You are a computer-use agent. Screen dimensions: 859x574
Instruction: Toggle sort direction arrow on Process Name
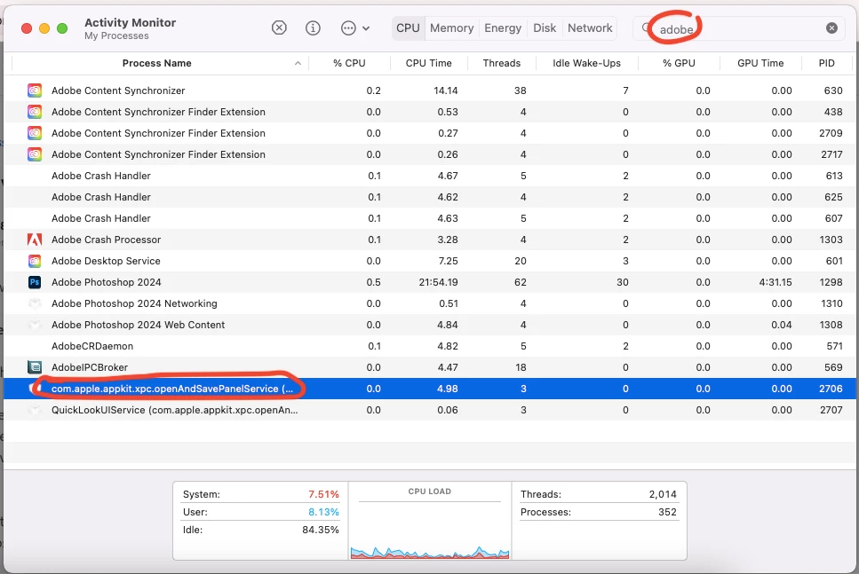click(x=298, y=63)
